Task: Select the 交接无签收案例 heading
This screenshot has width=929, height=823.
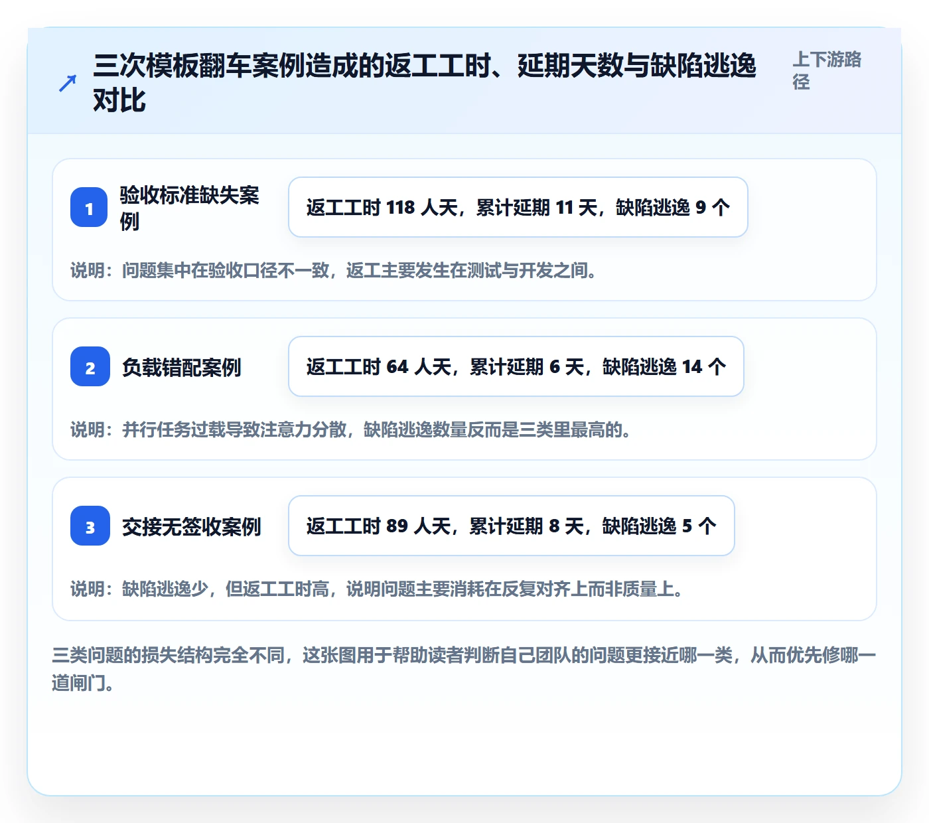Action: click(x=191, y=526)
